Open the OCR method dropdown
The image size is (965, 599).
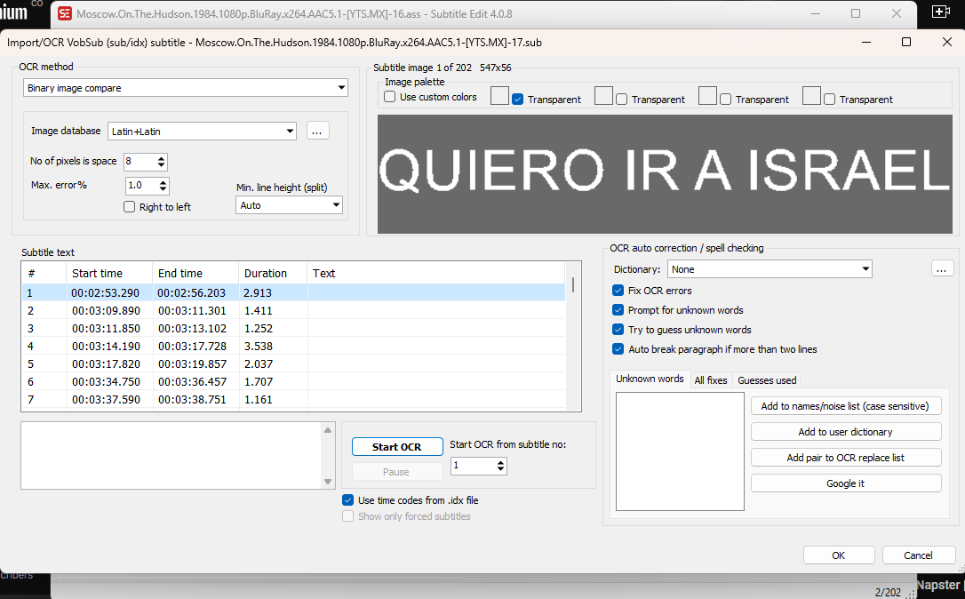coord(185,88)
